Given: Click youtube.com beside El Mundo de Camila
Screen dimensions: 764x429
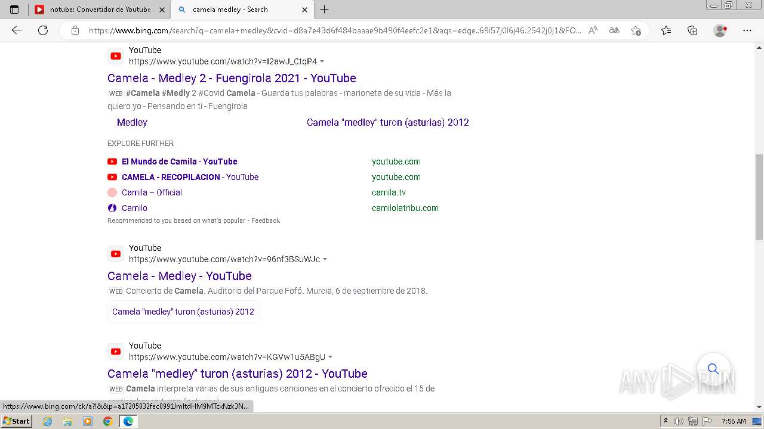Looking at the screenshot, I should (x=396, y=161).
